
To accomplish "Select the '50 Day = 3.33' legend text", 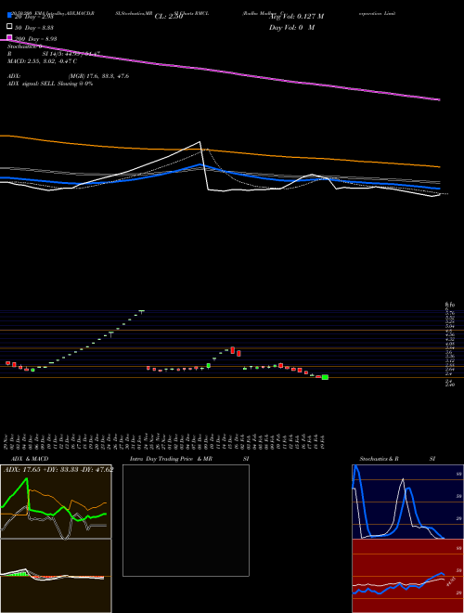I will pyautogui.click(x=34, y=28).
